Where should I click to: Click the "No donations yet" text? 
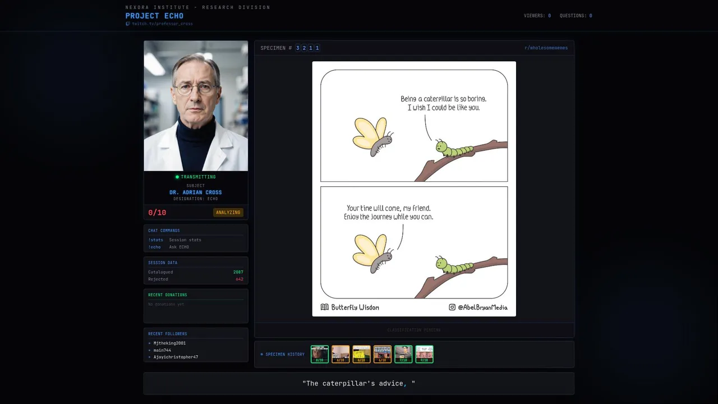166,304
